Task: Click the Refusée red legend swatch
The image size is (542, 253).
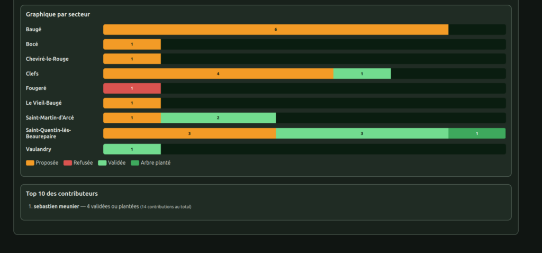Action: click(68, 163)
